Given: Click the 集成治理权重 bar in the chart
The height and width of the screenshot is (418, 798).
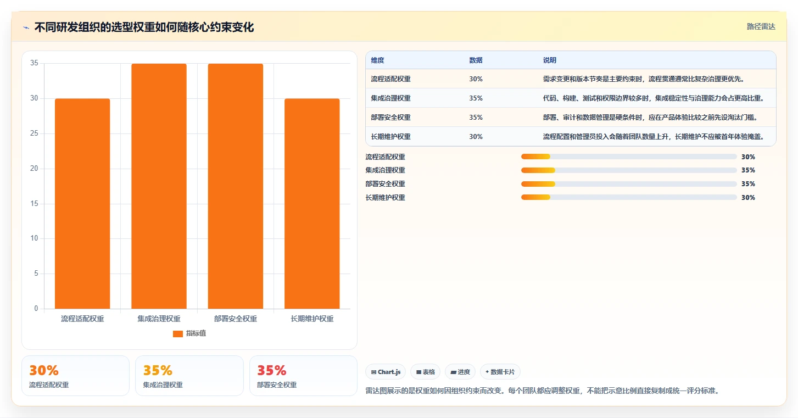Looking at the screenshot, I should pyautogui.click(x=159, y=186).
